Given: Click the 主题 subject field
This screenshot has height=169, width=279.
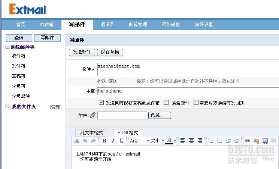Looking at the screenshot, I should (x=188, y=91).
